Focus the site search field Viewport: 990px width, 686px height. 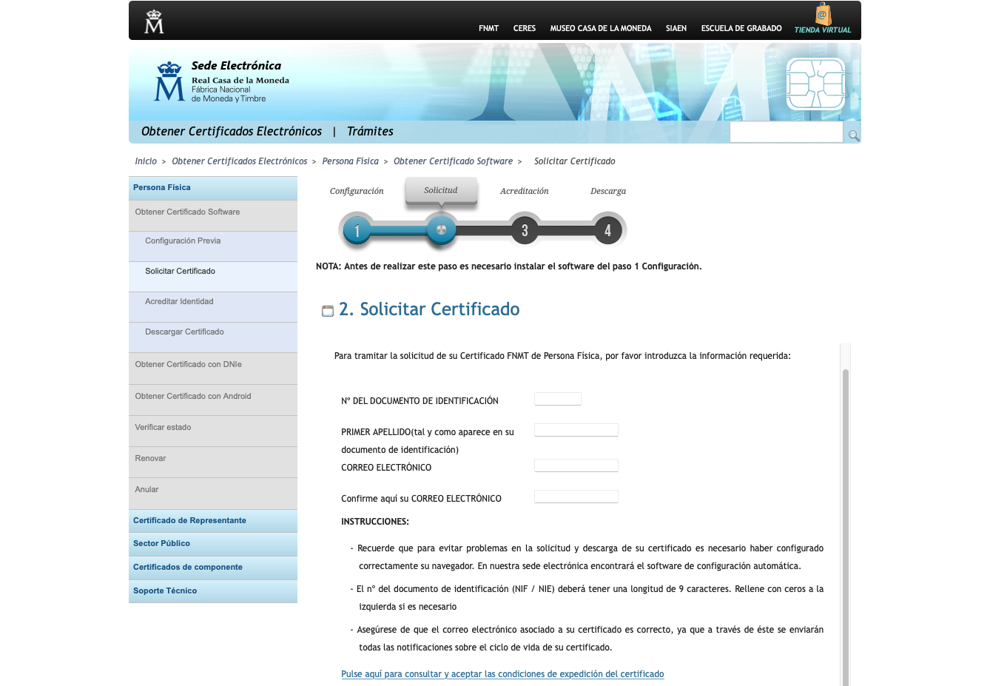787,132
